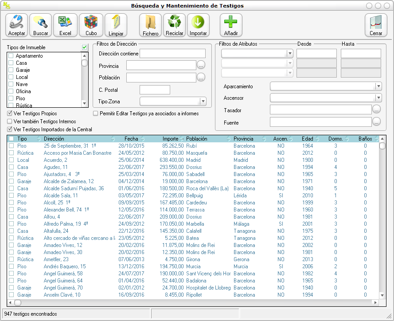Viewport: 394px width, 321px height.
Task: Clear filters with the Limpiar icon
Action: 116,25
